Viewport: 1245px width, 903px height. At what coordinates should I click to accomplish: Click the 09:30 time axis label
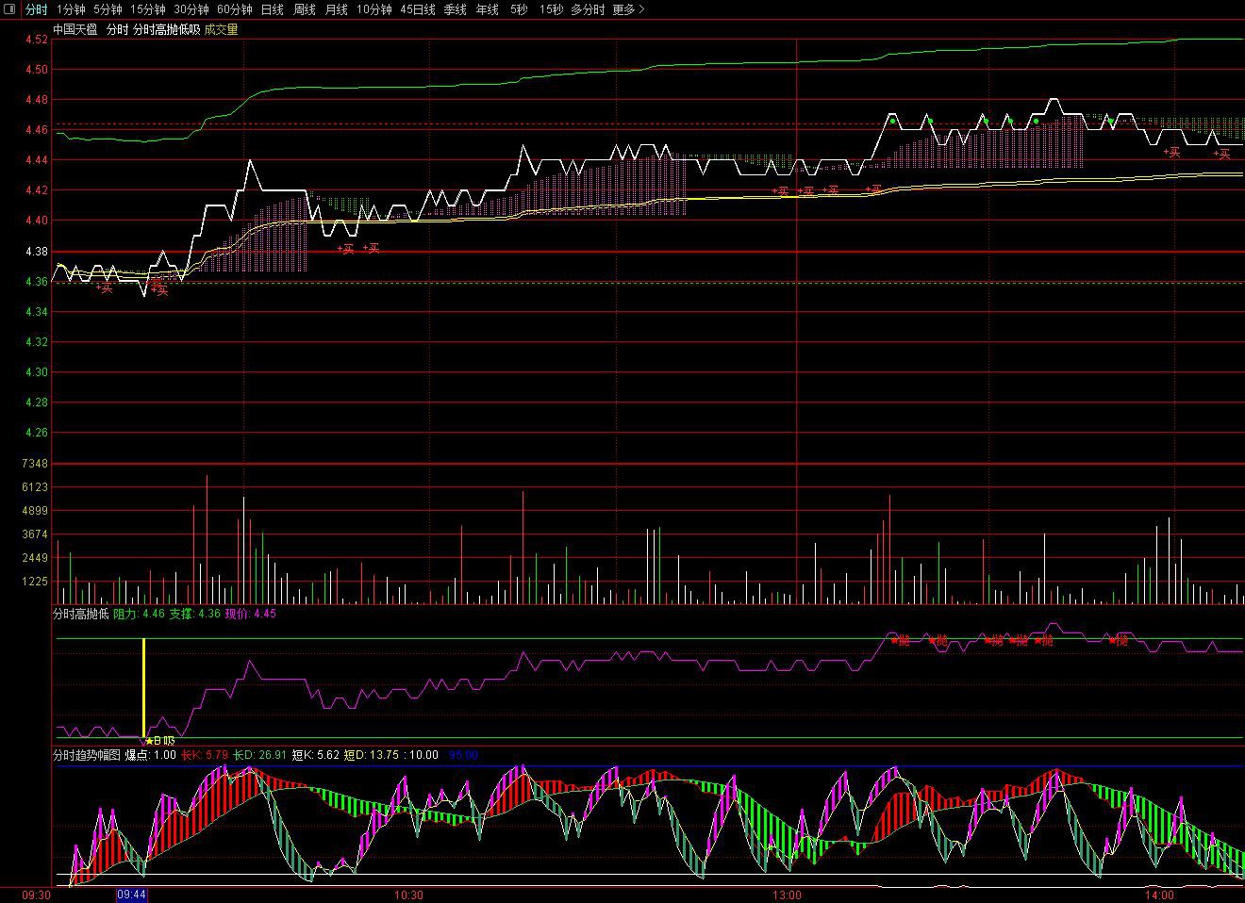click(x=36, y=895)
